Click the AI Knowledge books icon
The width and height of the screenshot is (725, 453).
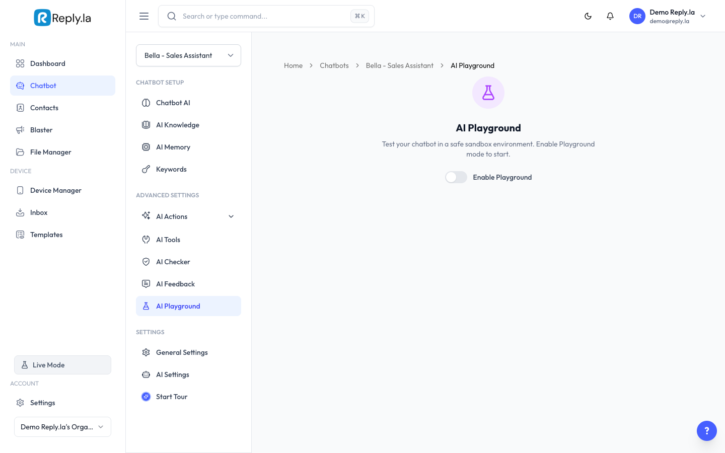click(146, 125)
